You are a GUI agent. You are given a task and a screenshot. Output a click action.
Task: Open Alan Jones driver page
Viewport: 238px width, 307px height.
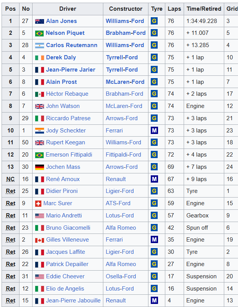pyautogui.click(x=62, y=21)
